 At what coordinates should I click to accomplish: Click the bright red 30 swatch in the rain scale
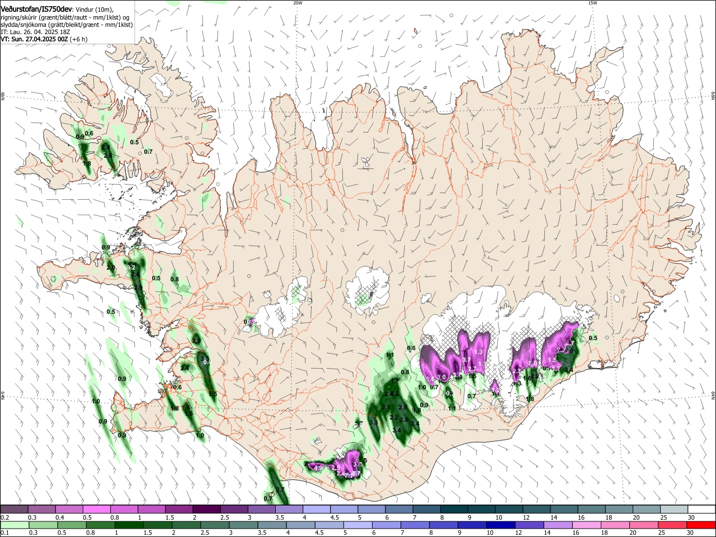tap(701, 525)
